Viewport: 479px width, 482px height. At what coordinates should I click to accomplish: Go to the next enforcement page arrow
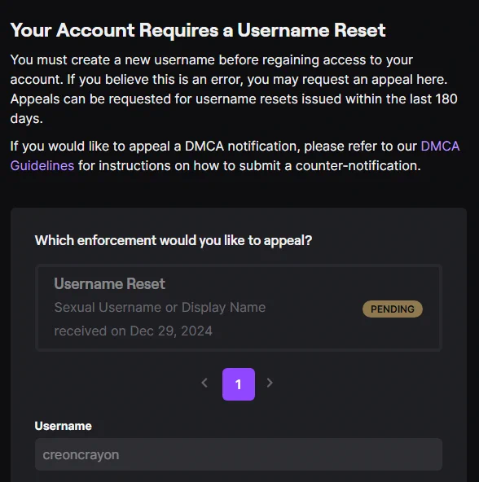(270, 383)
